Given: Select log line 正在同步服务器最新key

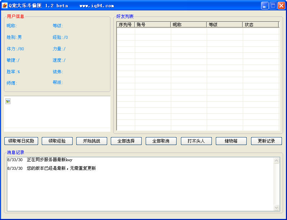Looking at the screenshot, I should [x=49, y=160].
